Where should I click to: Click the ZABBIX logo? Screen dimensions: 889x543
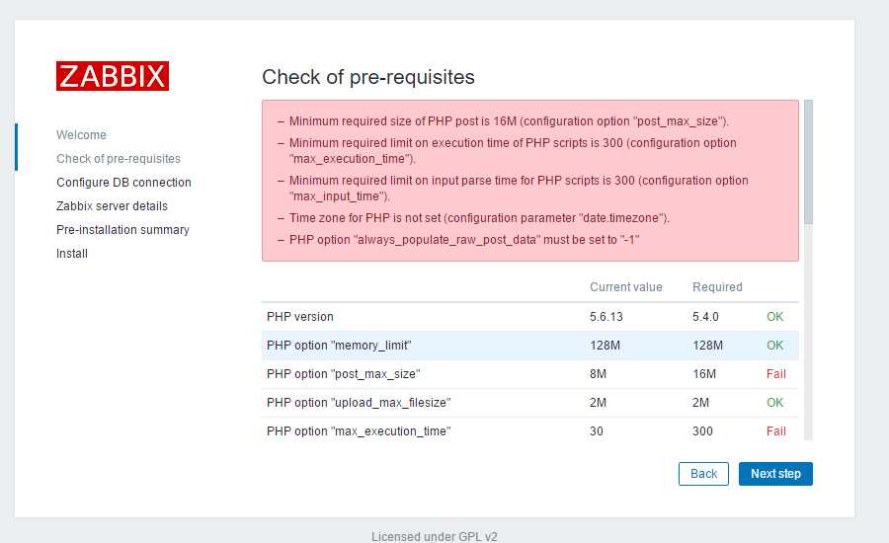(x=113, y=76)
